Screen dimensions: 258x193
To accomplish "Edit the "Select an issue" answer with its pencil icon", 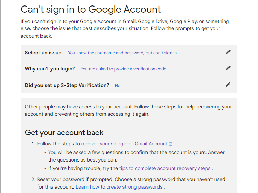I will [x=228, y=52].
